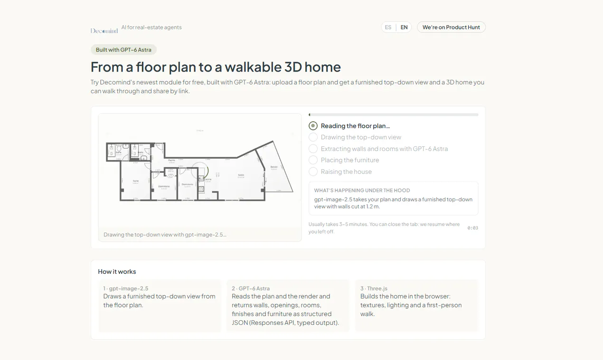This screenshot has width=603, height=360.
Task: Click the 'Raising the house' step label
Action: [346, 171]
